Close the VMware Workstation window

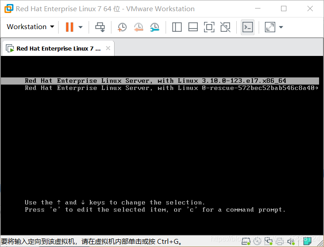pyautogui.click(x=310, y=9)
